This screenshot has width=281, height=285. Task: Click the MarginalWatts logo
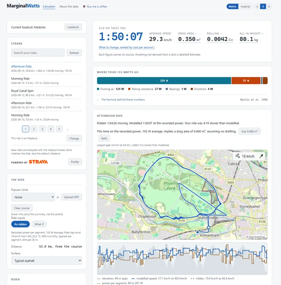[x=23, y=6]
